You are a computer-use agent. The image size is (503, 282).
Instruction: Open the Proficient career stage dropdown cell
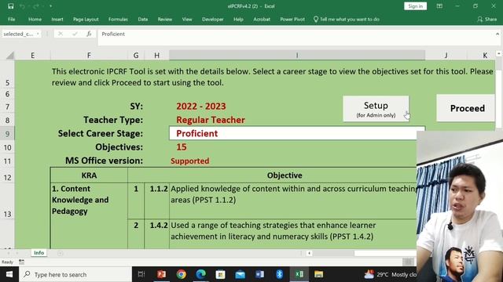pos(297,133)
